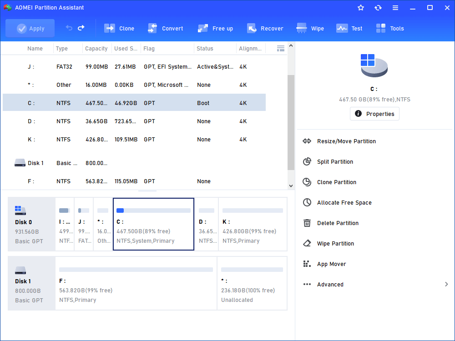The image size is (455, 341).
Task: Click the Wipe Partition eraser icon
Action: pyautogui.click(x=307, y=243)
